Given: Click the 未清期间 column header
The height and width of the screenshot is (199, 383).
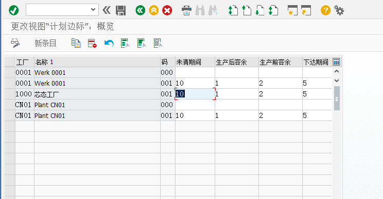Looking at the screenshot, I should (195, 62).
